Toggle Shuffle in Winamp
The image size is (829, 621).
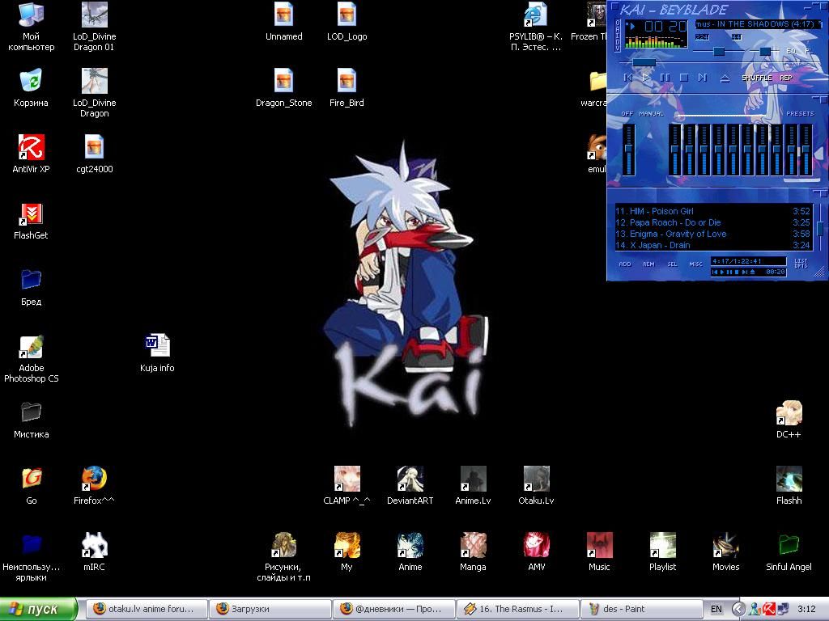pos(757,78)
